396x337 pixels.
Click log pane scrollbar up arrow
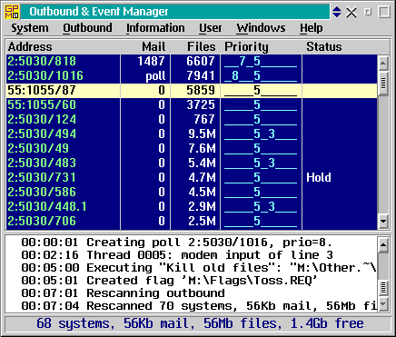pos(383,244)
